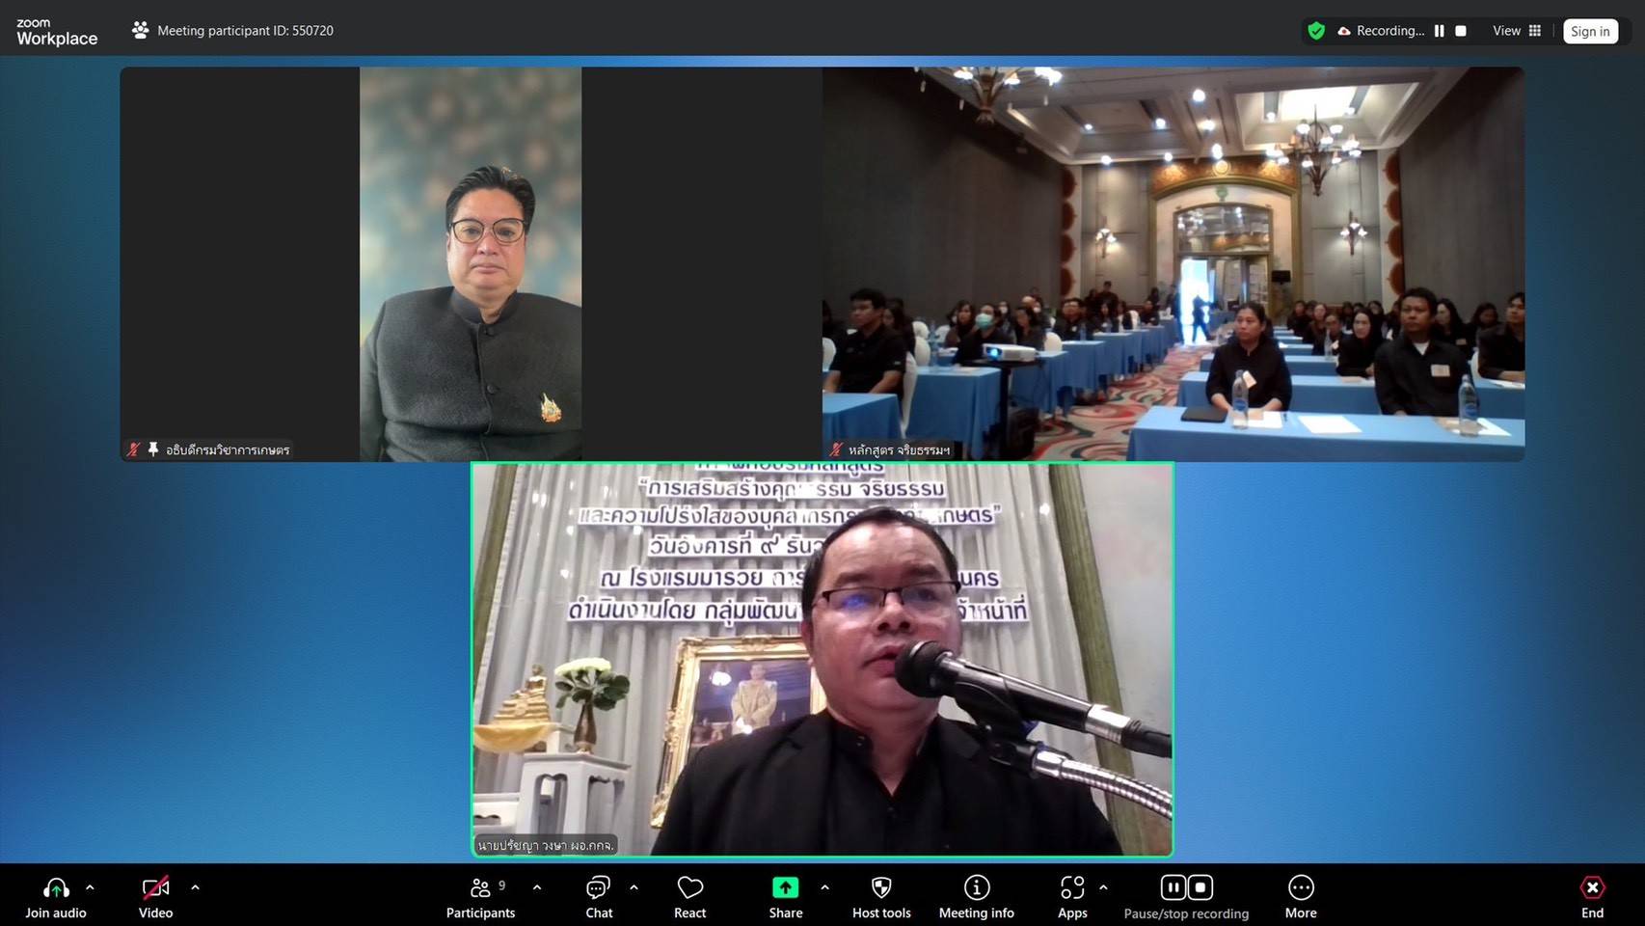Select the active speaker video tile
The width and height of the screenshot is (1645, 926).
[x=822, y=660]
